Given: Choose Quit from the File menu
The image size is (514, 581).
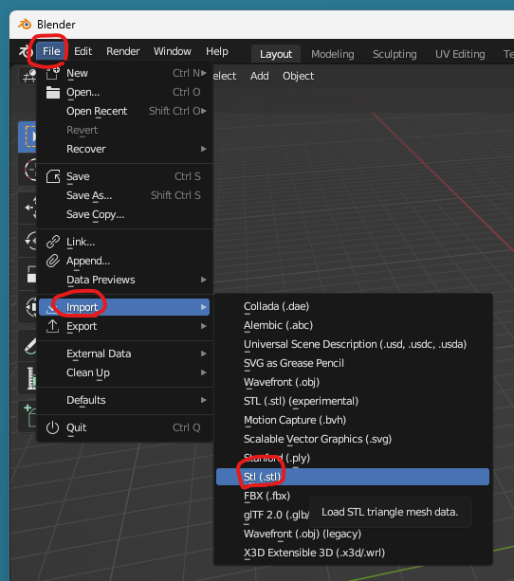Looking at the screenshot, I should coord(124,428).
